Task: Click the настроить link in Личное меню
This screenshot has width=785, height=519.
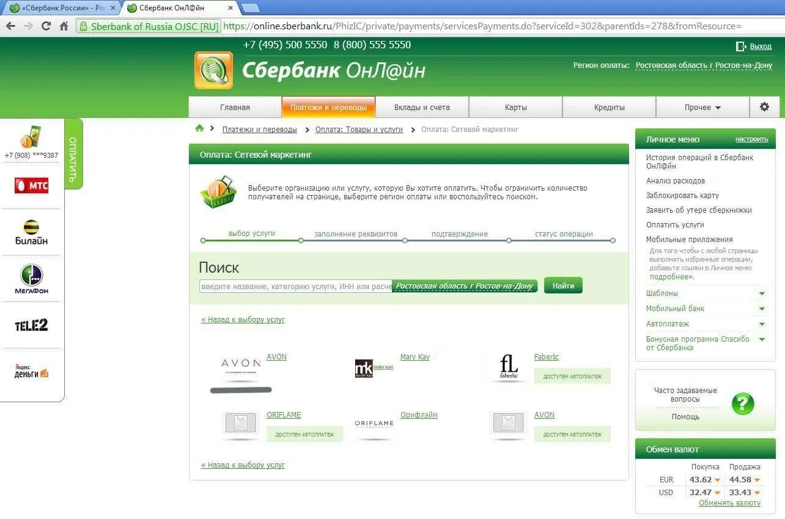Action: tap(751, 139)
